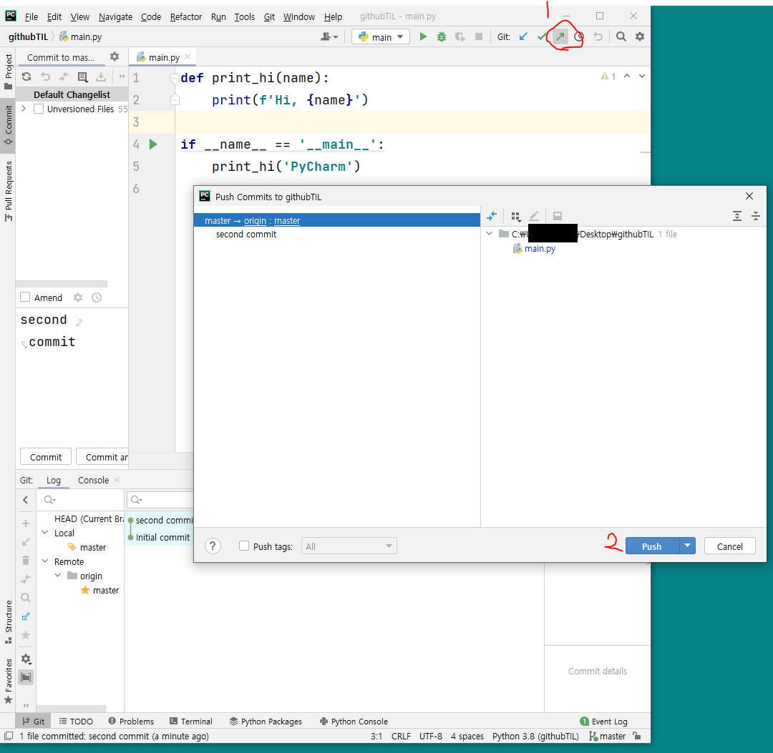Open master branch widget in status bar
Image resolution: width=773 pixels, height=753 pixels.
pyautogui.click(x=608, y=736)
